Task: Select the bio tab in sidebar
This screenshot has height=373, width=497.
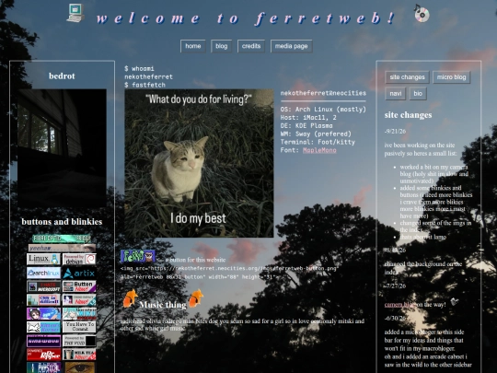Action: pyautogui.click(x=418, y=94)
